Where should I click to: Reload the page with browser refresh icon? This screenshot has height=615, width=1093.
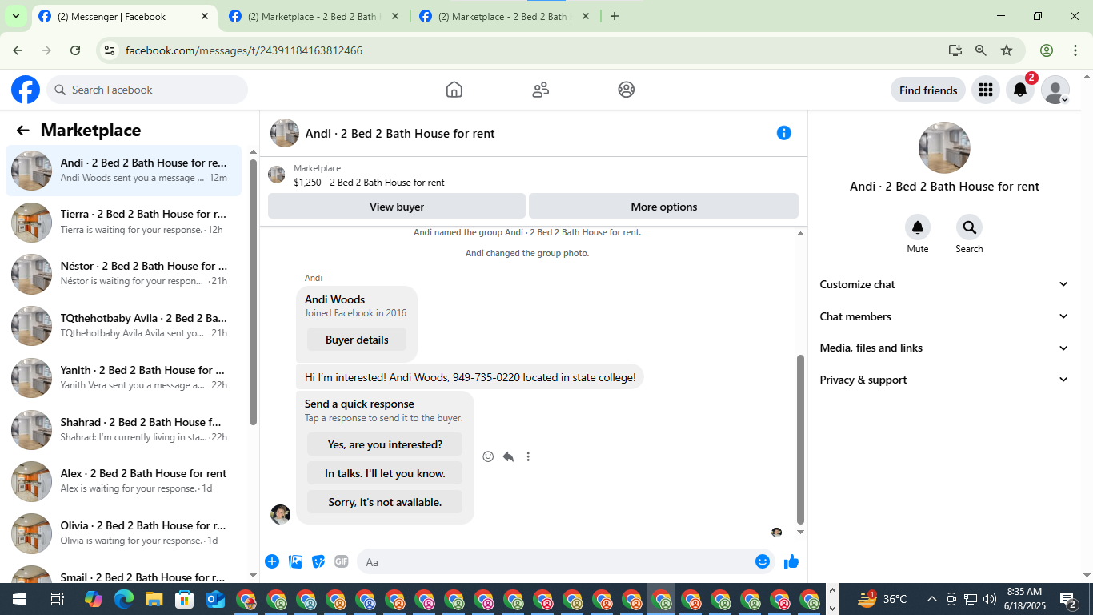pos(75,50)
